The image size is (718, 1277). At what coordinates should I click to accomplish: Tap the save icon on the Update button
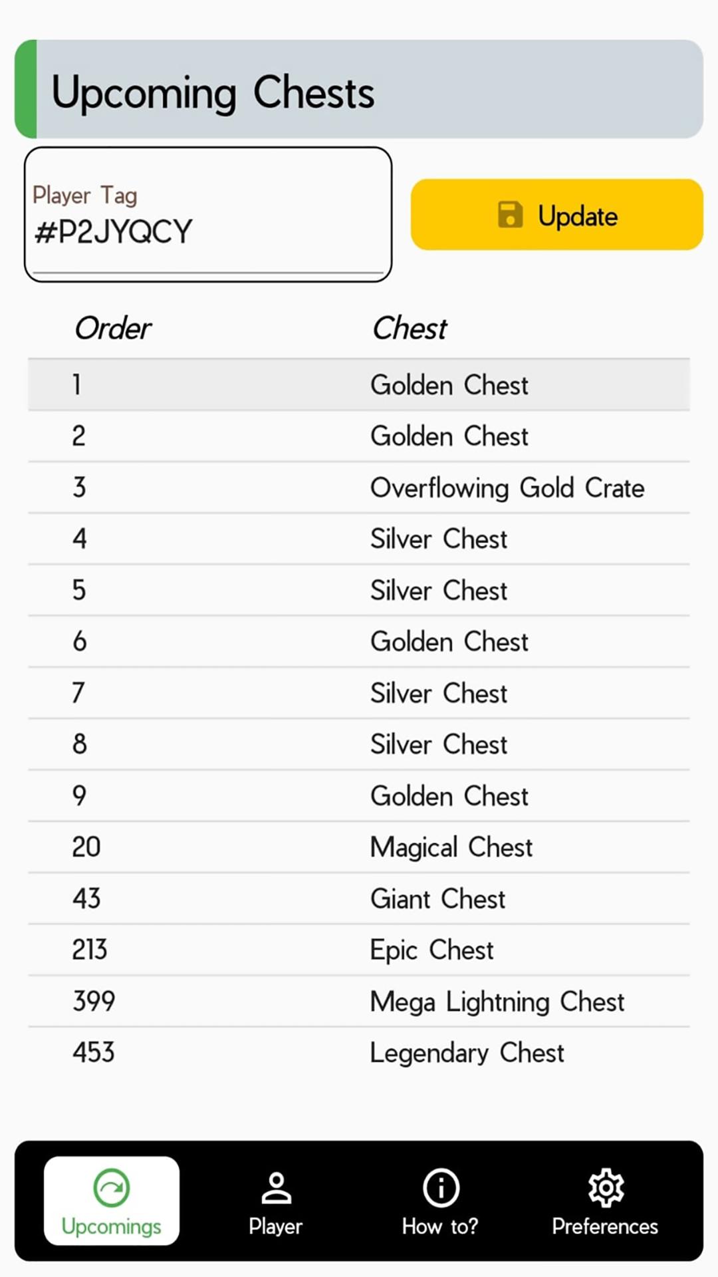click(x=510, y=214)
